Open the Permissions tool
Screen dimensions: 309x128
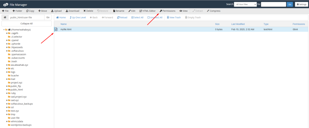tap(167, 11)
